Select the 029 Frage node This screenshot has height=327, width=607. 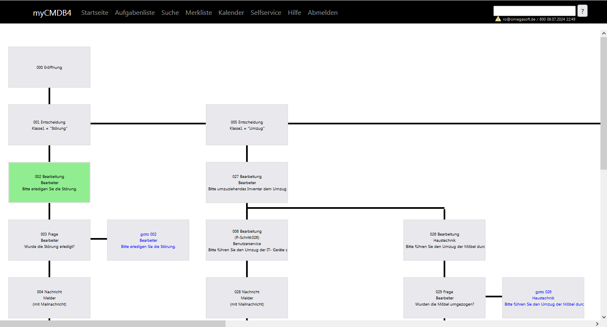point(444,298)
